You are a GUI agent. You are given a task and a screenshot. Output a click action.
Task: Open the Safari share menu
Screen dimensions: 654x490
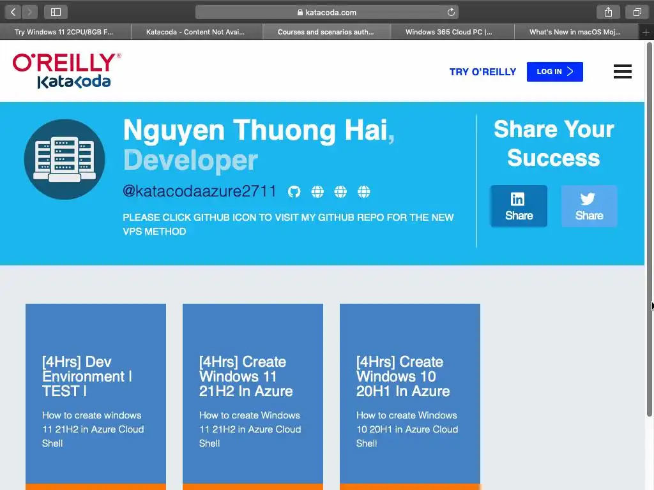608,12
